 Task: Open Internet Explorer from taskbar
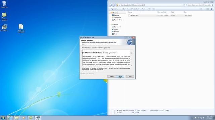pyautogui.click(x=10, y=118)
